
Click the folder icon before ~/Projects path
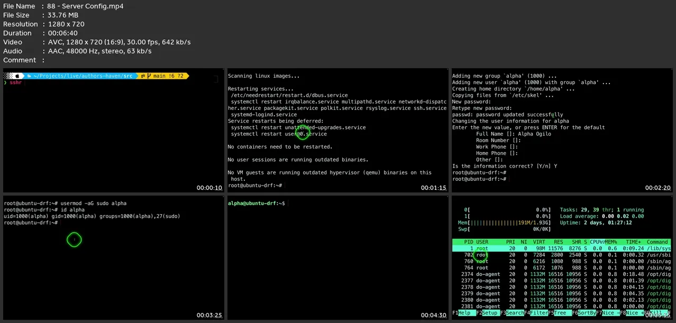pos(30,76)
